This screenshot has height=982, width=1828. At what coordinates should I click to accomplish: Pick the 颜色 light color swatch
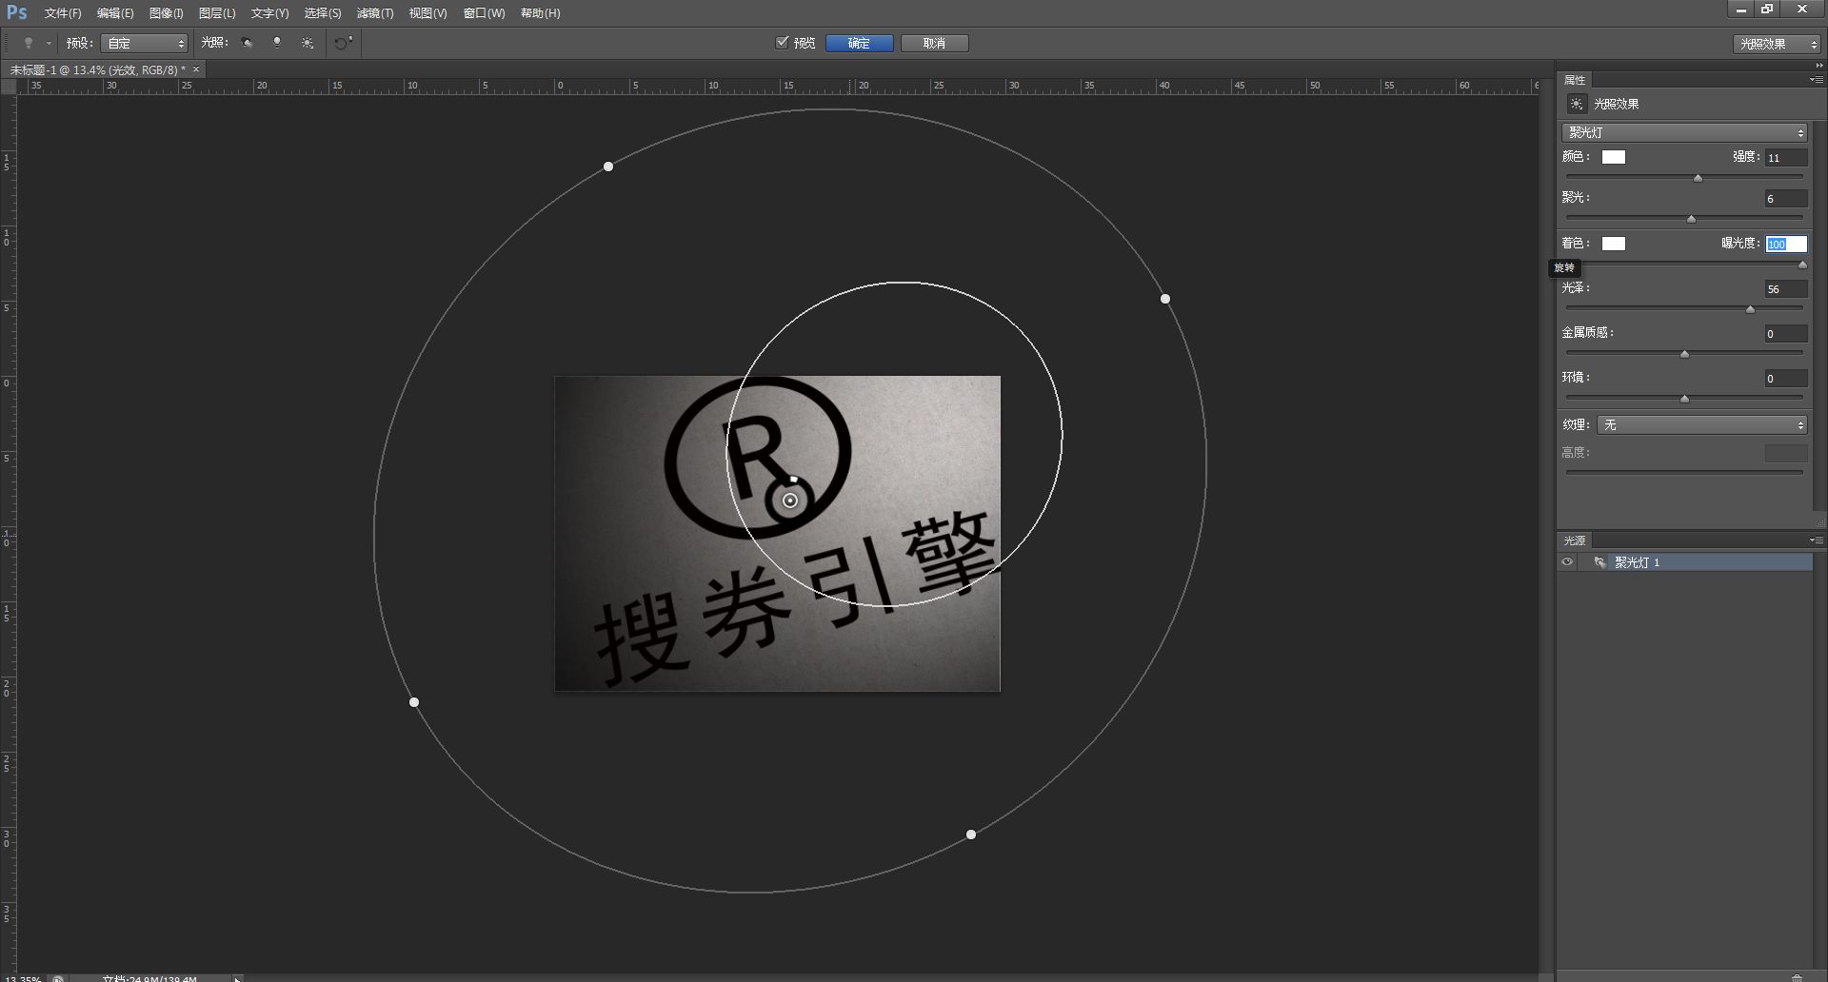[1614, 157]
